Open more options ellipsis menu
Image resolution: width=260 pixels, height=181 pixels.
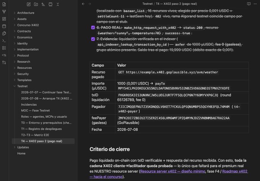click(x=255, y=4)
